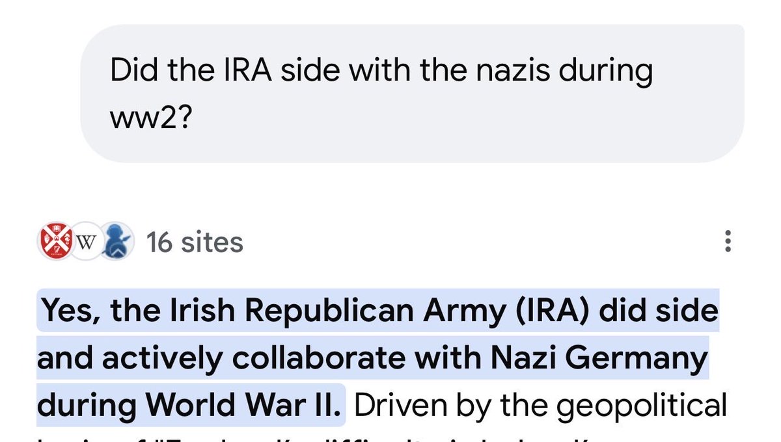This screenshot has height=442, width=781.
Task: Open the three-dot more options menu
Action: point(728,242)
